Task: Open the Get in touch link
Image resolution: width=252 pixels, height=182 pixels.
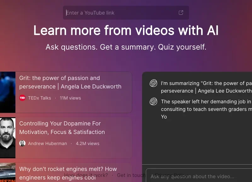Action: click(x=131, y=175)
